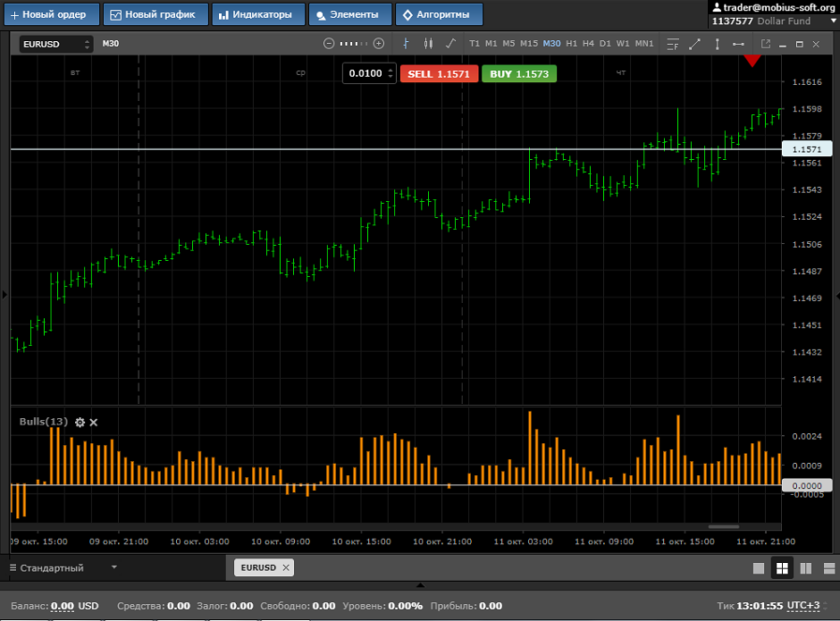
Task: Open the UTC+3 timezone selector
Action: click(803, 606)
